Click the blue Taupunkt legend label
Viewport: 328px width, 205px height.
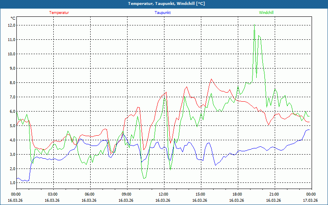[x=163, y=13]
